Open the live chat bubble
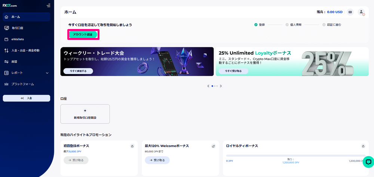374x177 pixels. point(368,162)
